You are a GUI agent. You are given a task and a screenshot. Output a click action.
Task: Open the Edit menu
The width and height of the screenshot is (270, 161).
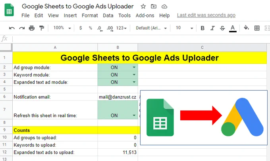39,15
